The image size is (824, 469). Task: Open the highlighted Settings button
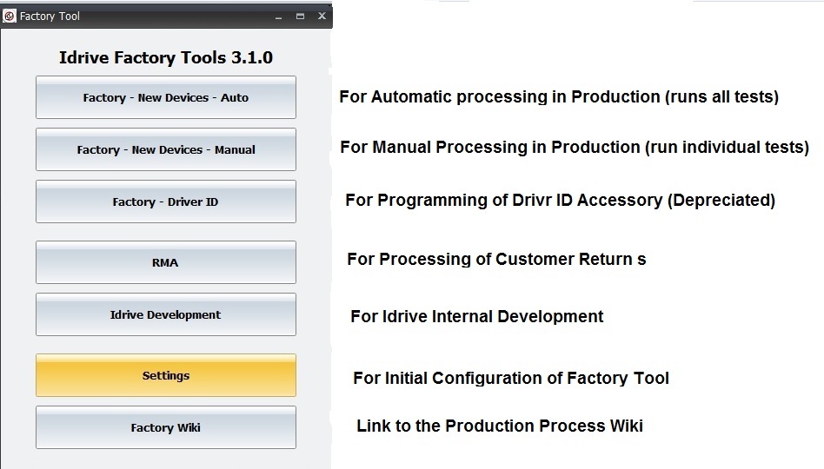tap(165, 375)
